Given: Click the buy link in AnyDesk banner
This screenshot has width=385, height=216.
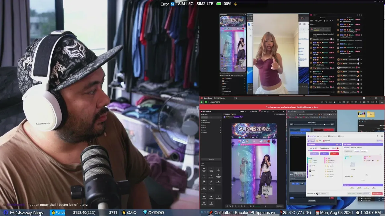Looking at the screenshot, I should pyautogui.click(x=316, y=107).
